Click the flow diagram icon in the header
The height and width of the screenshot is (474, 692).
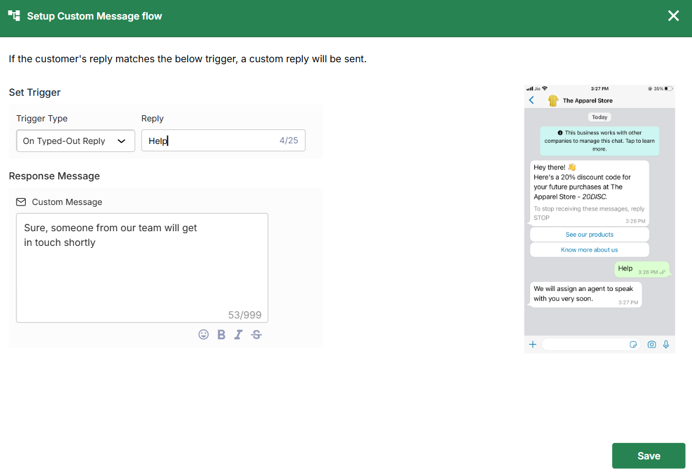pyautogui.click(x=14, y=16)
